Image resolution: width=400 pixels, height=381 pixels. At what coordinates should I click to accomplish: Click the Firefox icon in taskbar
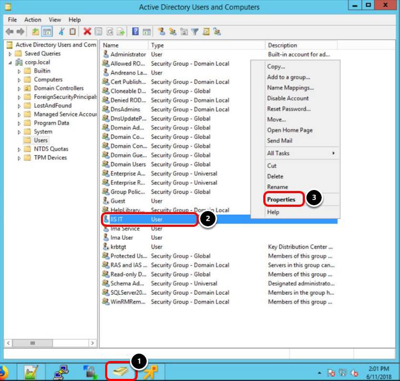point(4,373)
